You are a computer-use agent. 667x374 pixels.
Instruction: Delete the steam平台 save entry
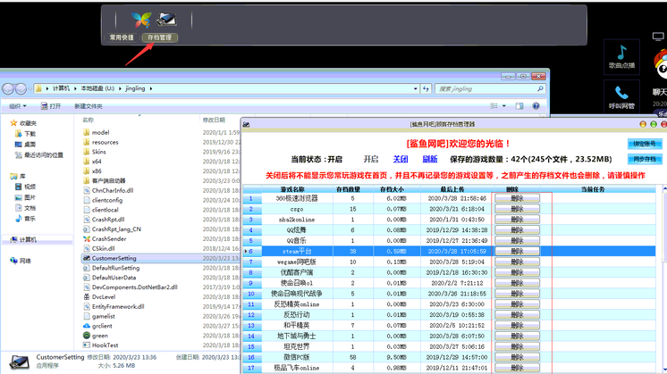517,252
